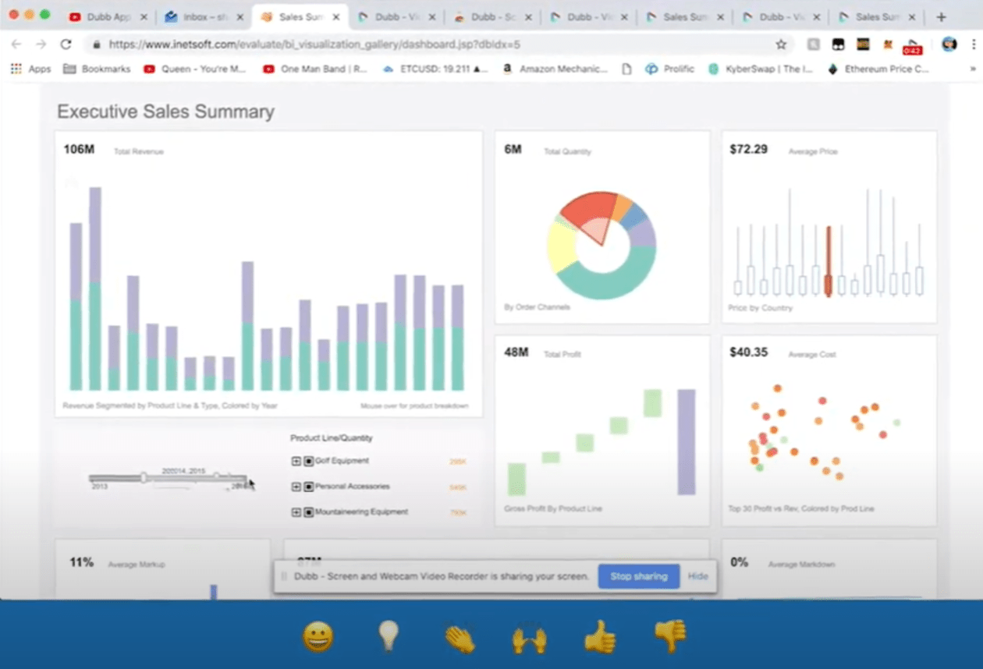The width and height of the screenshot is (983, 669).
Task: Click the 6M Total Quantity value
Action: (x=513, y=149)
